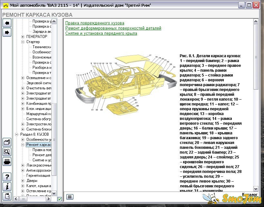
Task: Click the content pane vertical scrollbar thumb
Action: (256, 57)
